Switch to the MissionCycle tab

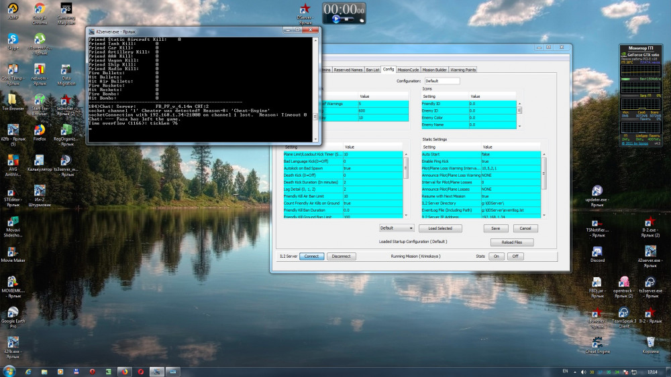click(x=408, y=70)
